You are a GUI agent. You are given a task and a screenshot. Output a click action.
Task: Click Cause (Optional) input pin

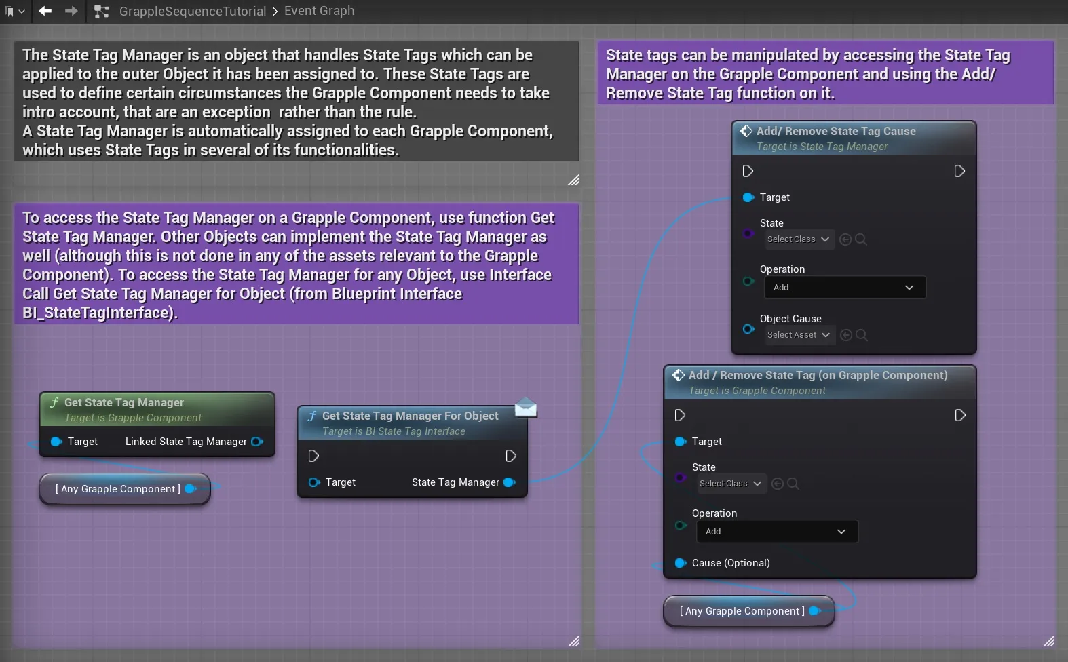(681, 563)
